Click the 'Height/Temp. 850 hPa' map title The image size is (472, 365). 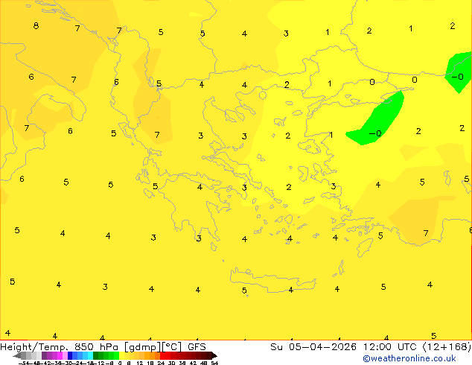[59, 347]
